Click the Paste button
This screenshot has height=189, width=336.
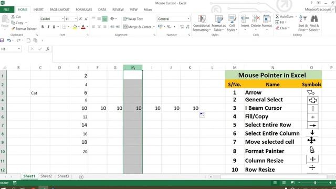pyautogui.click(x=5, y=22)
